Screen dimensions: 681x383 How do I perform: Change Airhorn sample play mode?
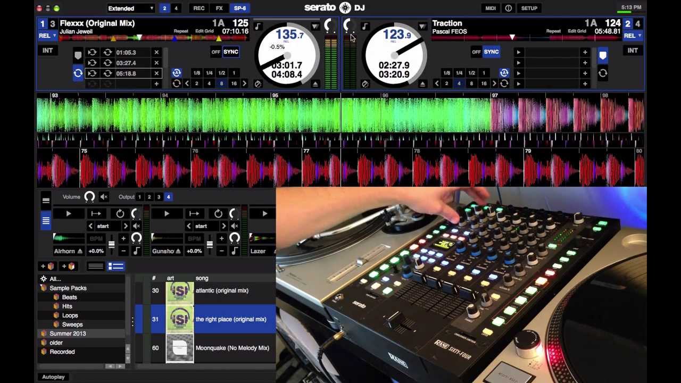tap(96, 214)
